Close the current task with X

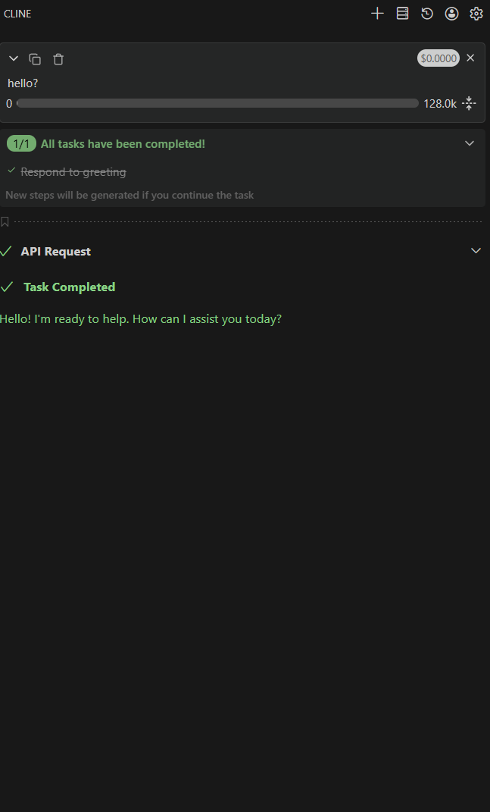click(470, 58)
